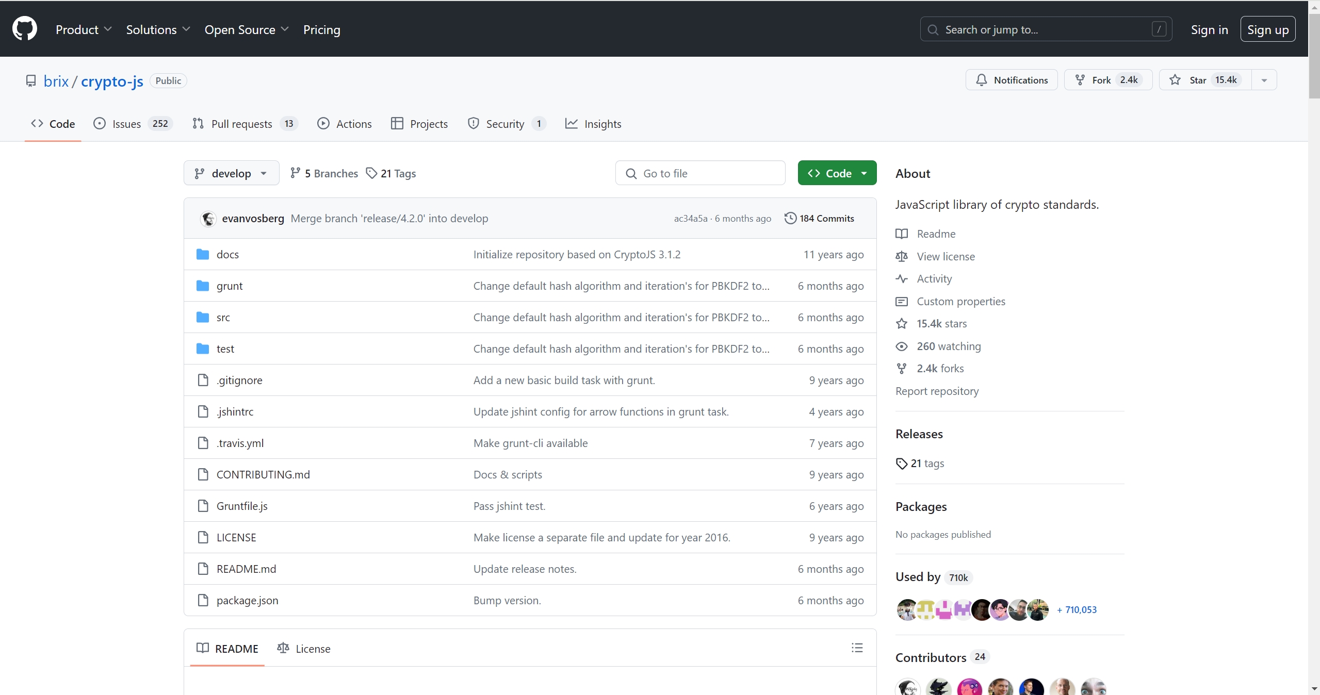This screenshot has width=1320, height=695.
Task: Open the Pull requests tab
Action: 241,124
